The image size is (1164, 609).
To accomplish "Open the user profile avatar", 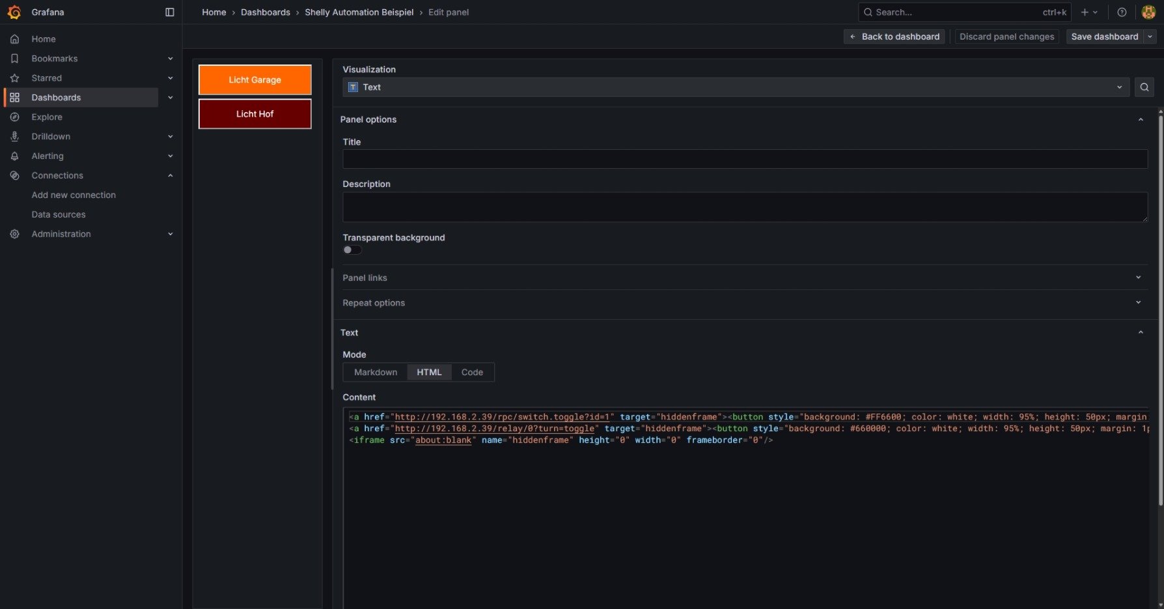I will 1148,12.
